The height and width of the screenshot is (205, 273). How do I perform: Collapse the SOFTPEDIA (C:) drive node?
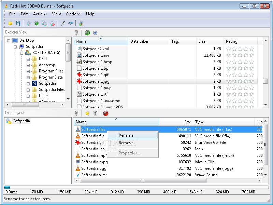[21, 53]
